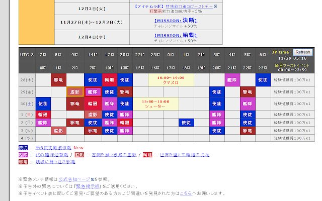Select the 艦隊 cell at 5時 on 30(土)
Image resolution: width=322 pixels, height=201 pixels.
click(x=248, y=104)
